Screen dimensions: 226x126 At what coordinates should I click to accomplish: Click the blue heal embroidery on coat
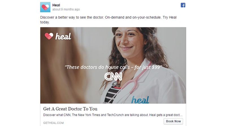pyautogui.click(x=140, y=100)
